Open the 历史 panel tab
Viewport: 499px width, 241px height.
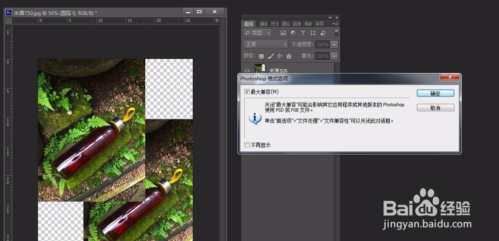274,24
